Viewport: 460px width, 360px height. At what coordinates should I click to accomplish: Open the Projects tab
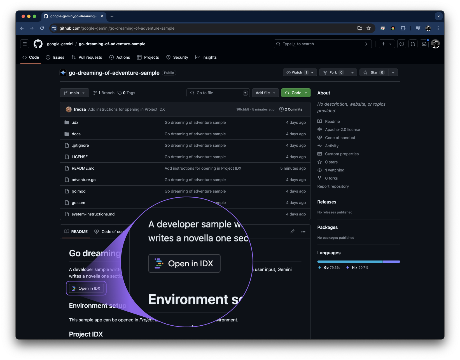click(x=148, y=57)
